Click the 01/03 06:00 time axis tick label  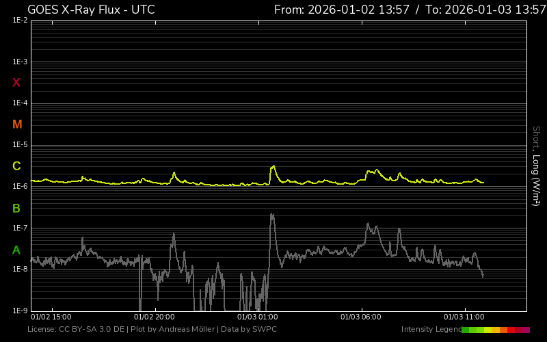pyautogui.click(x=360, y=317)
